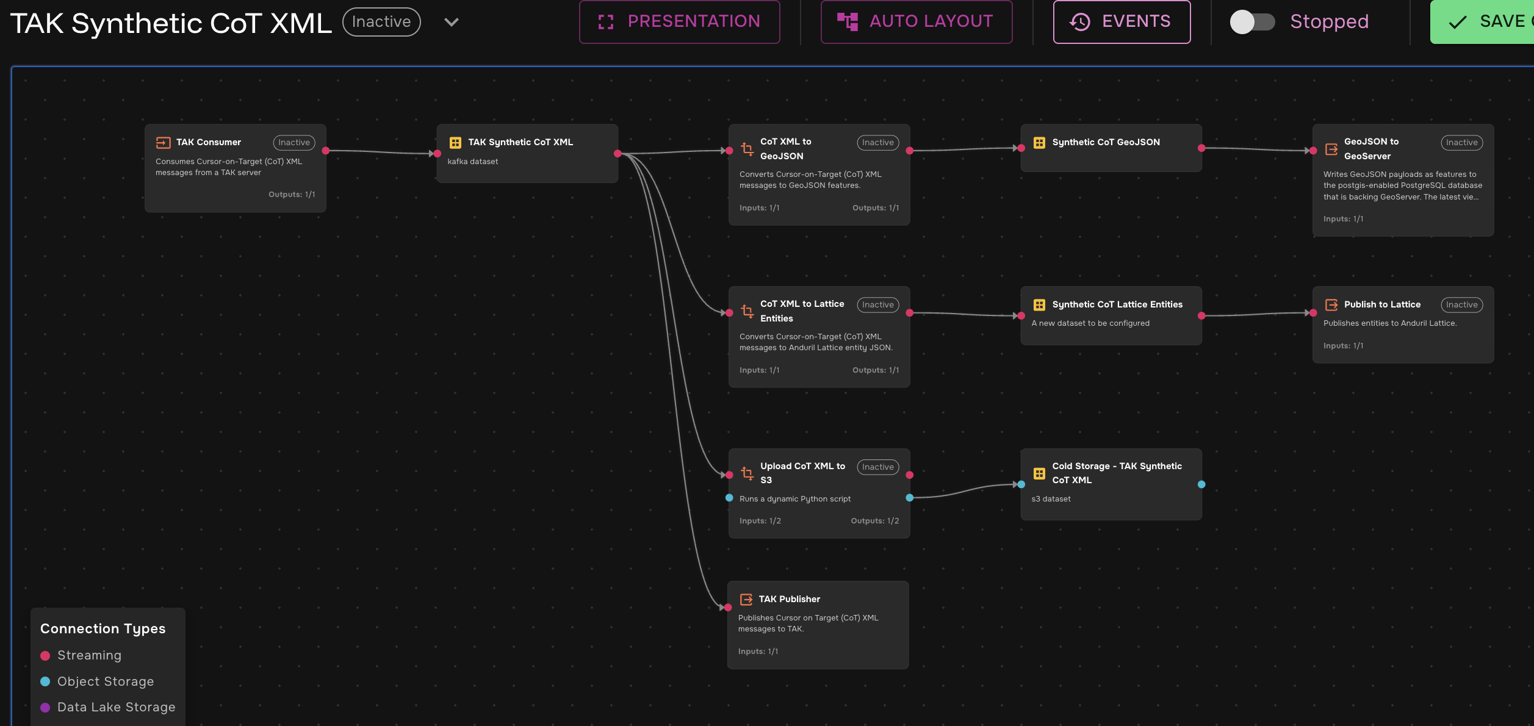Click the Cold Storage blue output port
This screenshot has height=726, width=1534.
point(1201,484)
